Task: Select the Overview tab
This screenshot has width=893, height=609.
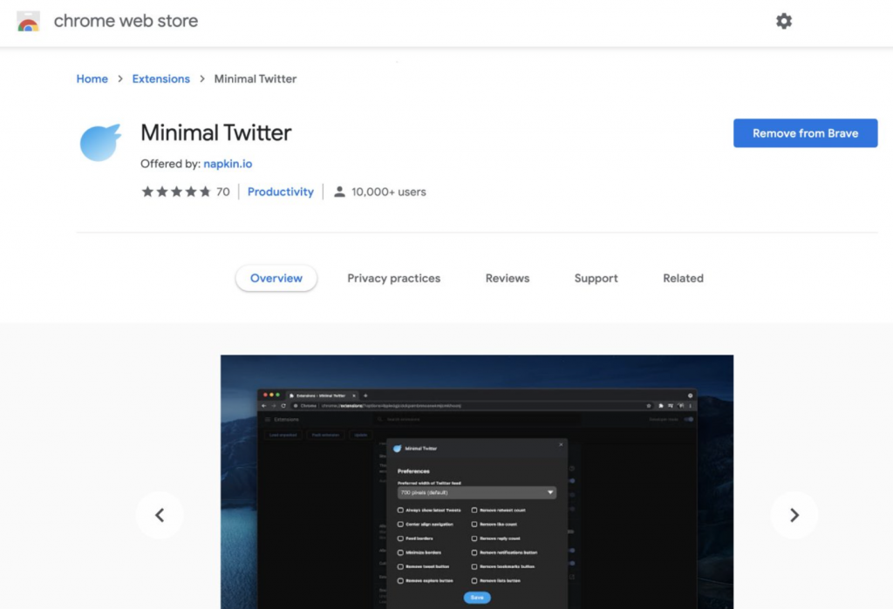Action: tap(276, 278)
